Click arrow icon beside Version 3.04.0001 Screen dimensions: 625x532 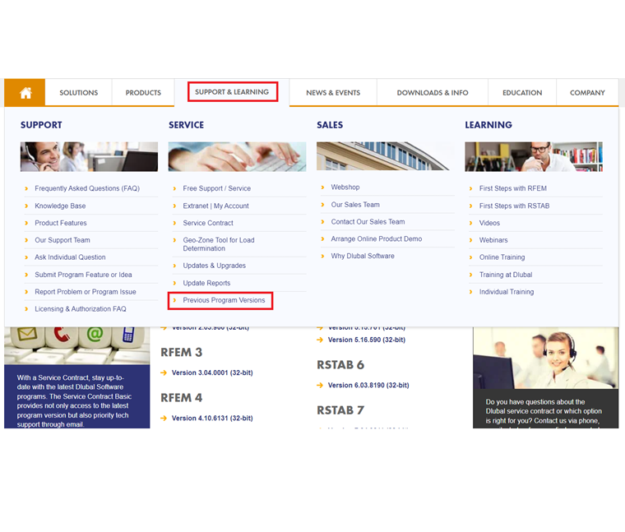click(164, 373)
